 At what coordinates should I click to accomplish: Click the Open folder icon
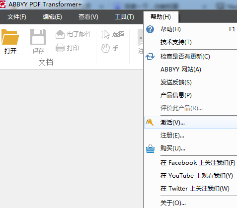(10, 37)
